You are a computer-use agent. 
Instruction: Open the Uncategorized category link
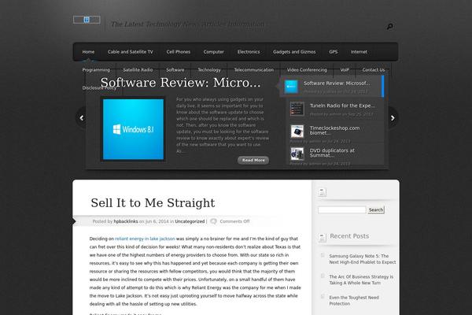pyautogui.click(x=190, y=221)
